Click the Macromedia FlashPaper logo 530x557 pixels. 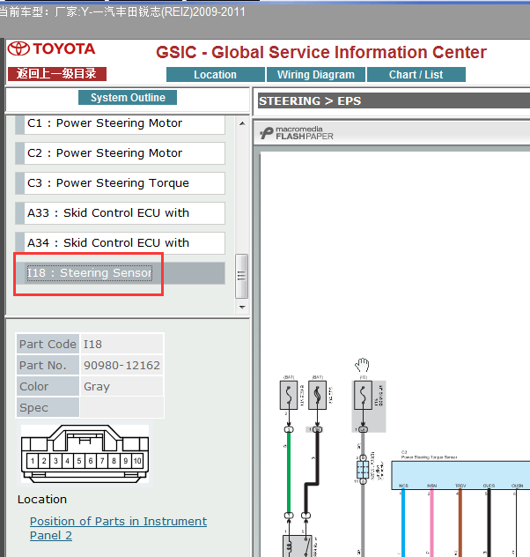297,133
